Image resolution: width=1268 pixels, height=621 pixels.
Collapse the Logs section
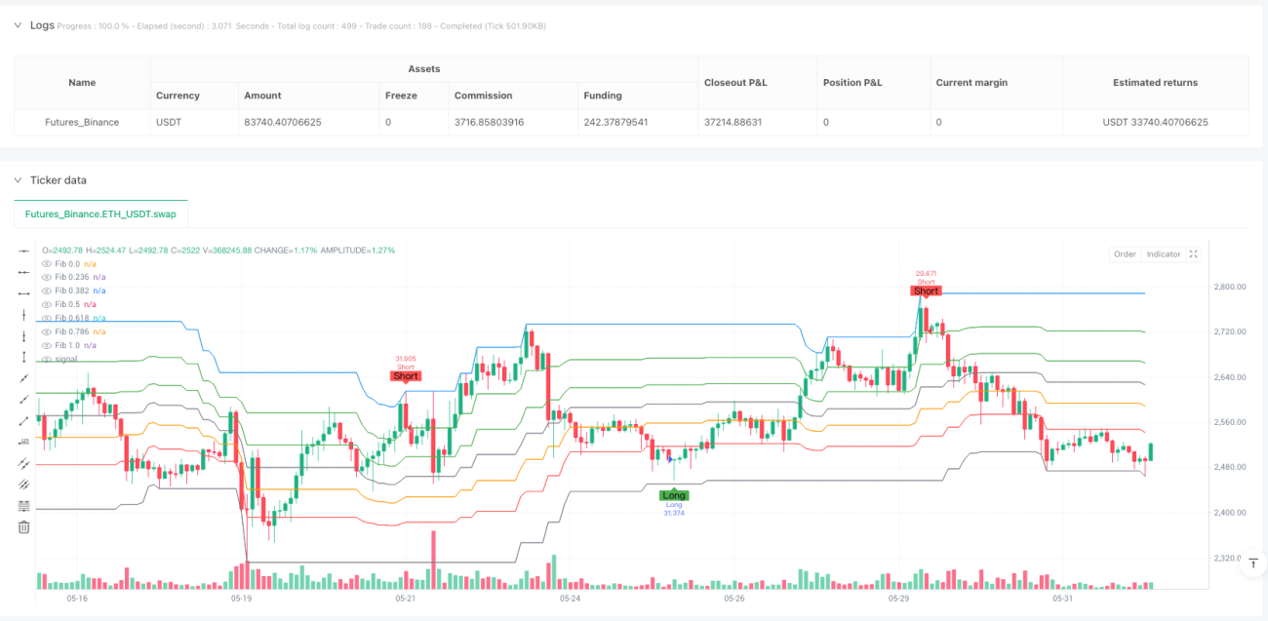point(17,24)
